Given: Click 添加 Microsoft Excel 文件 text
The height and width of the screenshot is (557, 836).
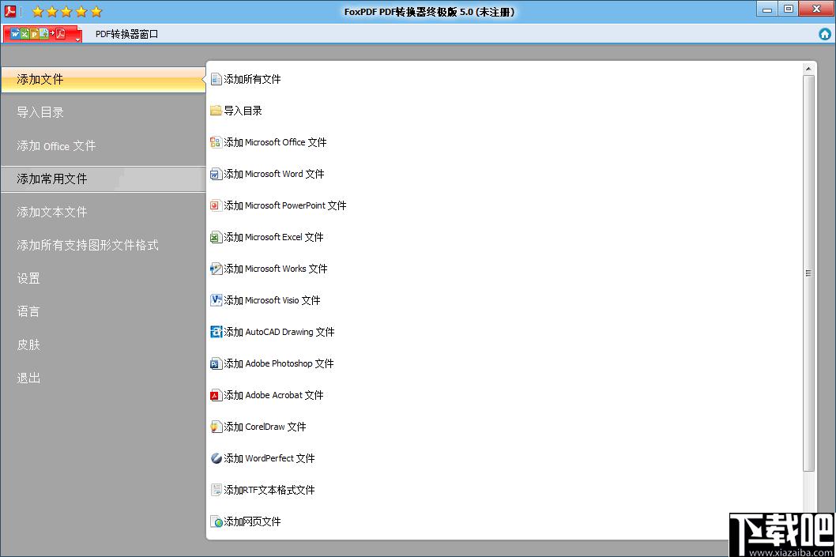Looking at the screenshot, I should click(x=273, y=237).
